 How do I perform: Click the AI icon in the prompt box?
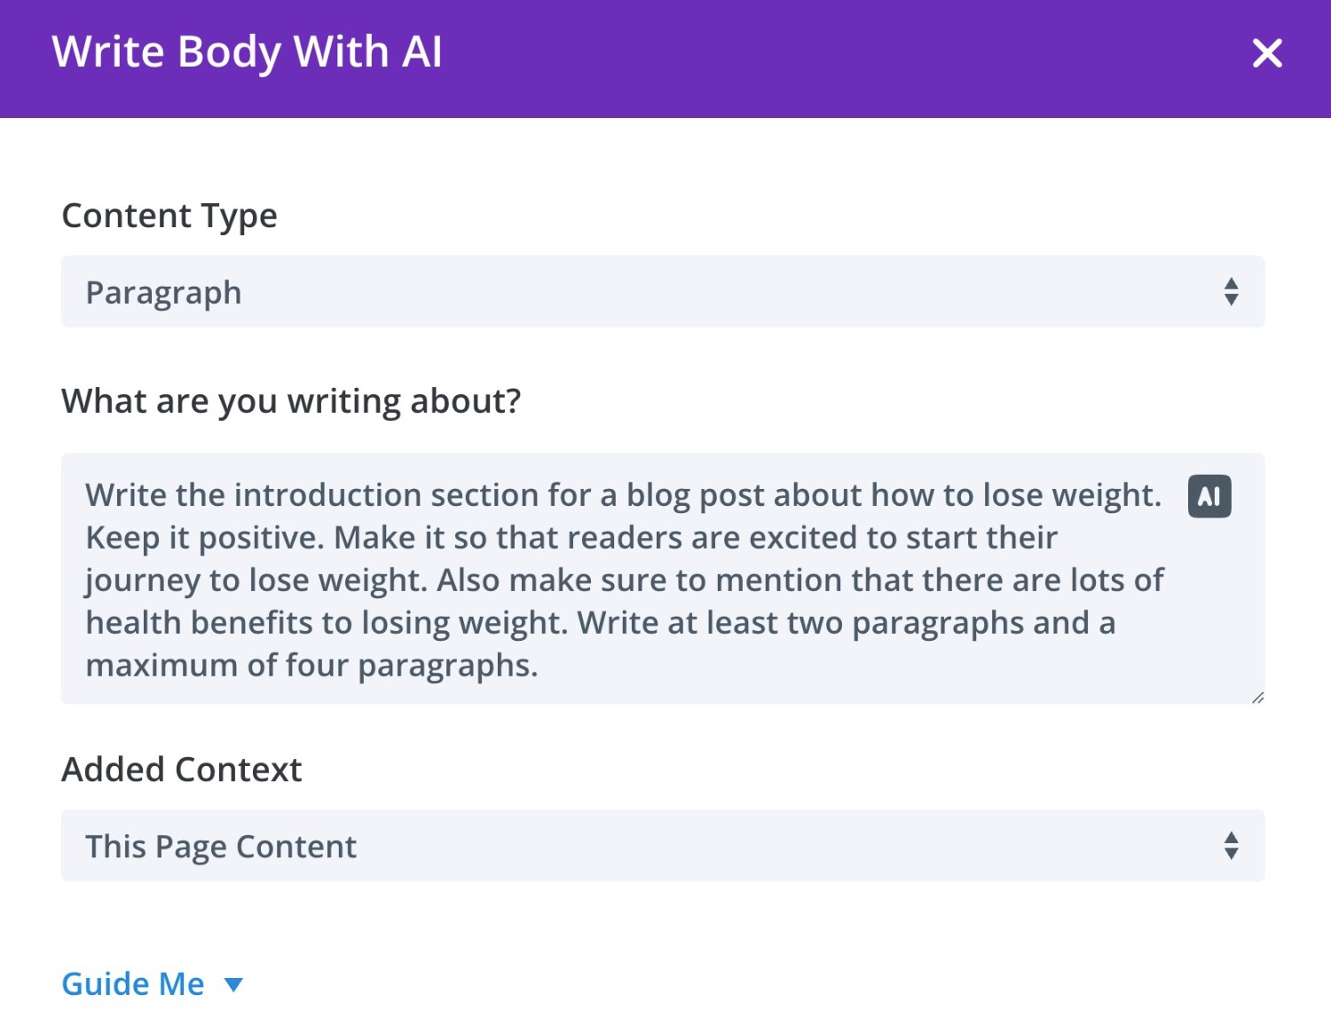point(1209,496)
